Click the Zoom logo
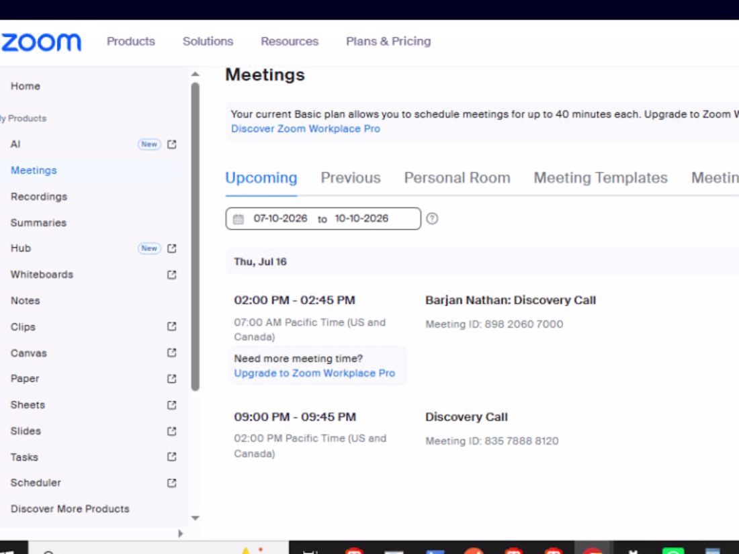 tap(41, 42)
